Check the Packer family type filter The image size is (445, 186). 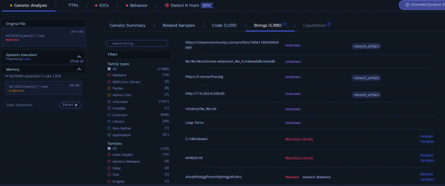[110, 88]
